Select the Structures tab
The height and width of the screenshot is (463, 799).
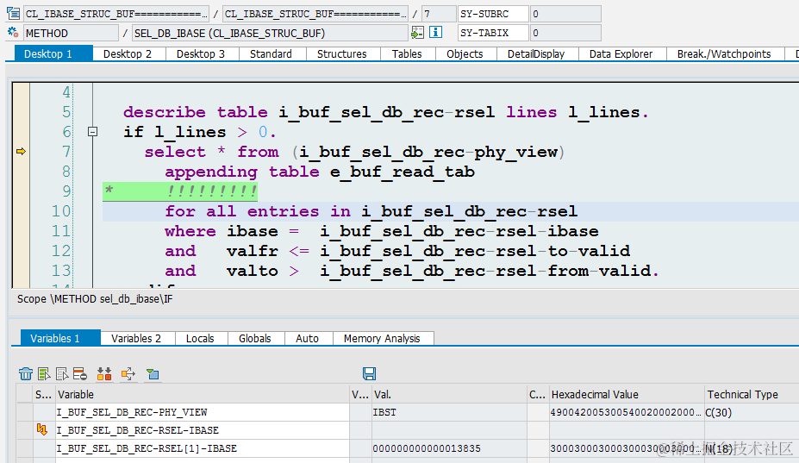click(x=342, y=54)
